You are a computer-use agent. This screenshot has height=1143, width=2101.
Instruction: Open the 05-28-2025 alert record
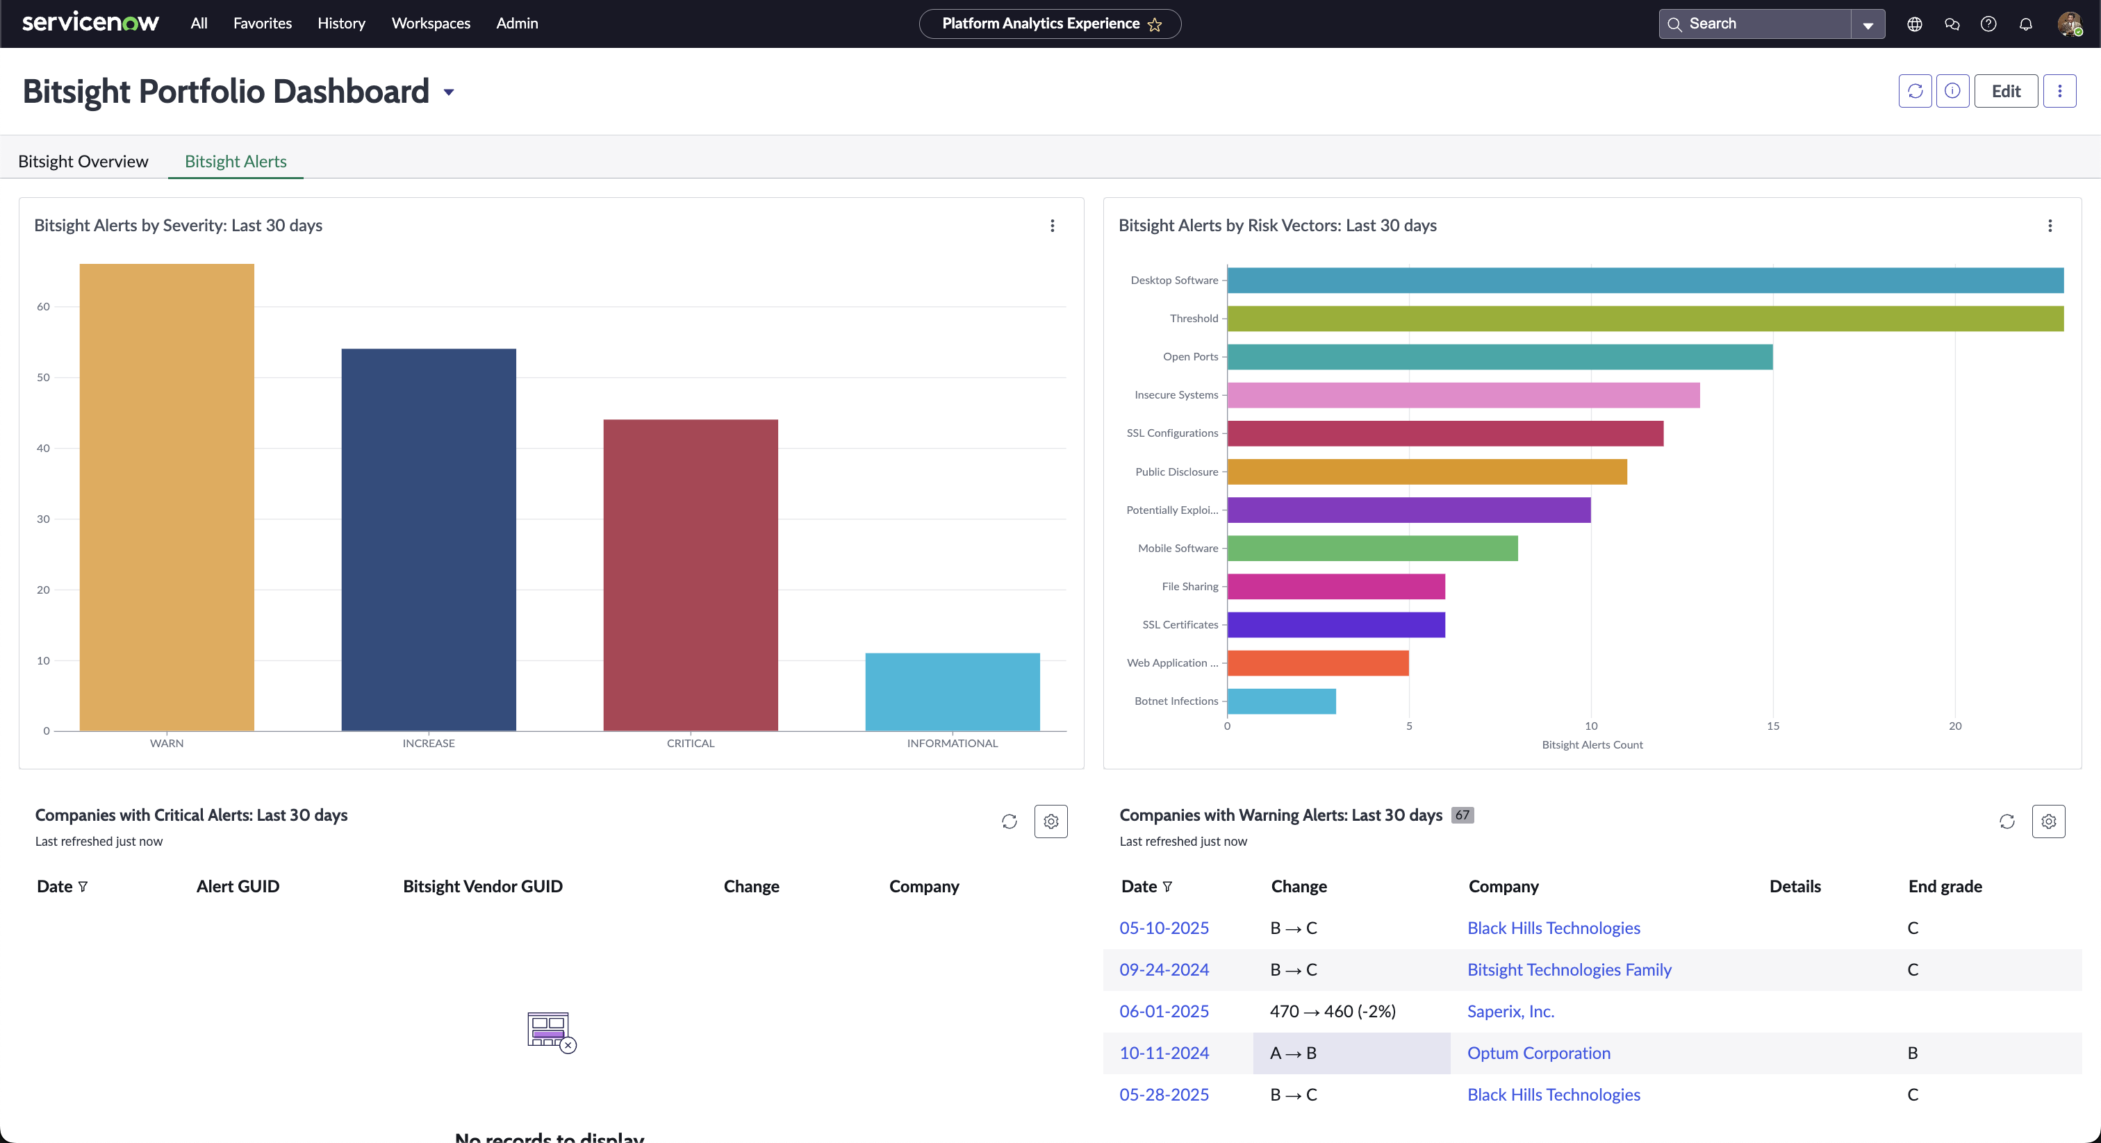pyautogui.click(x=1164, y=1094)
